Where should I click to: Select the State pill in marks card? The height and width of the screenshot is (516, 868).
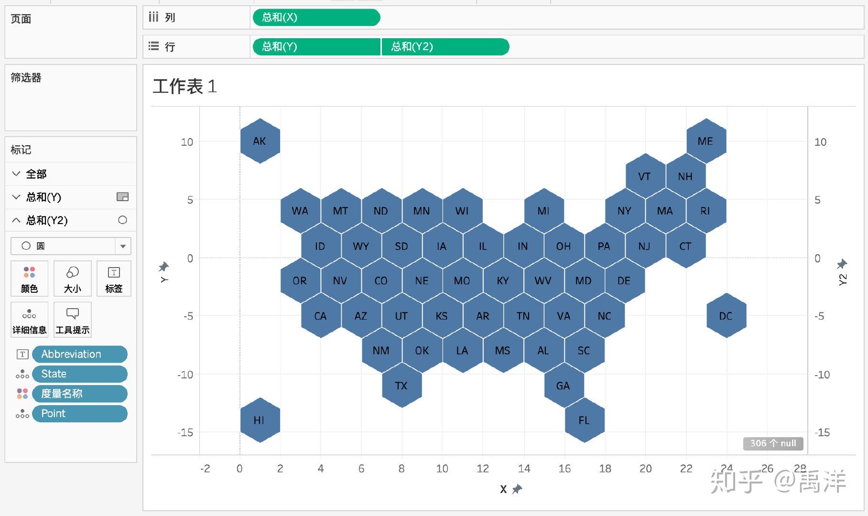[x=80, y=374]
